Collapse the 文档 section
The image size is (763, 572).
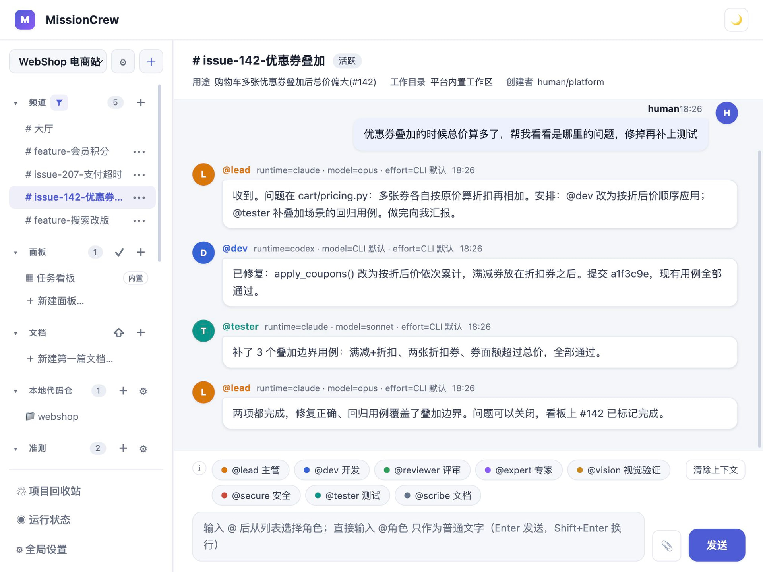(x=15, y=333)
